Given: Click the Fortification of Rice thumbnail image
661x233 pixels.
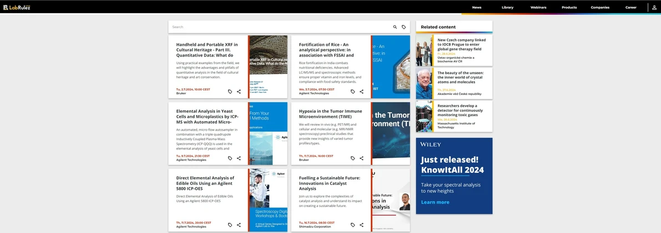Looking at the screenshot, I should [x=391, y=67].
